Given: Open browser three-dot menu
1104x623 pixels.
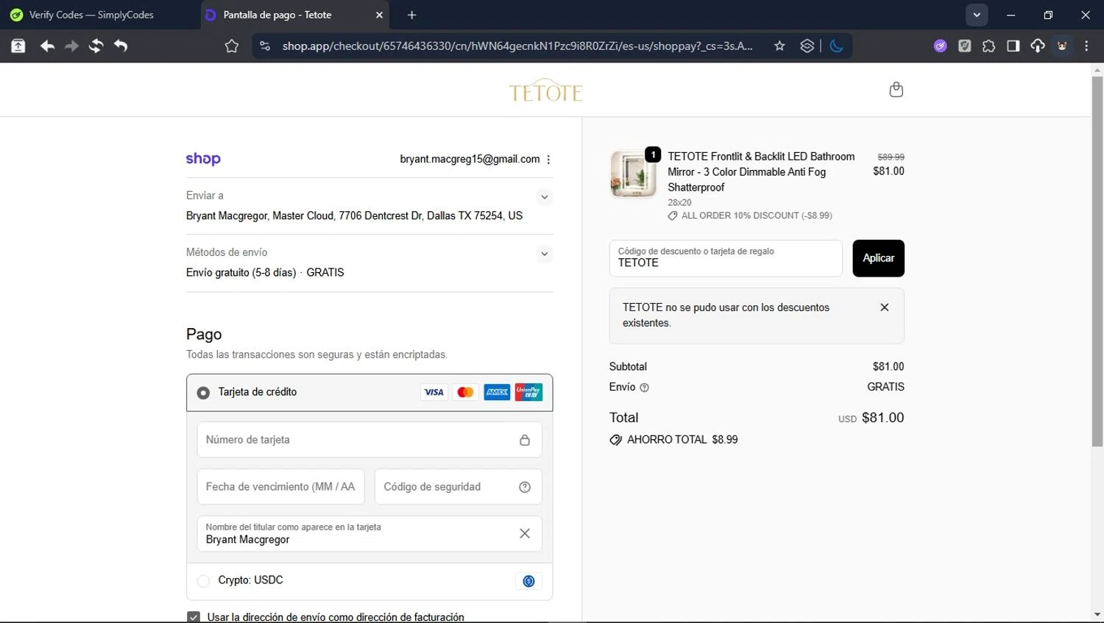Looking at the screenshot, I should 1086,46.
